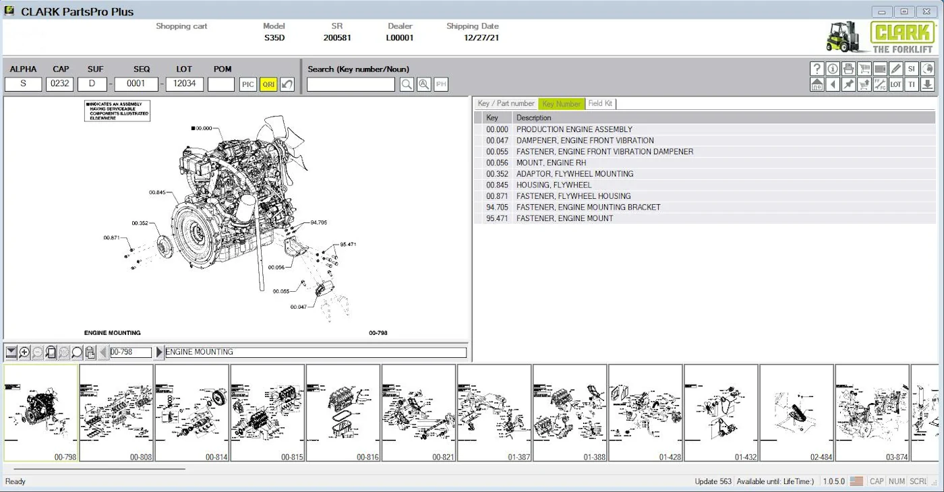This screenshot has width=944, height=492.
Task: Select row FASTENER, FLYWHEEL HOUSING
Action: [705, 196]
